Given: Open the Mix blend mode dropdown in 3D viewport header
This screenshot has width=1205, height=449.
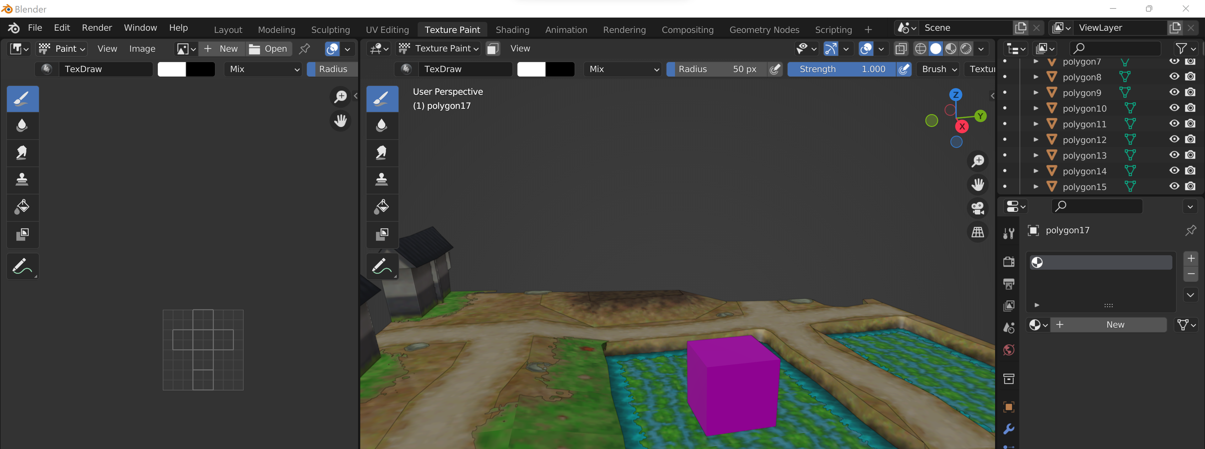Looking at the screenshot, I should pyautogui.click(x=623, y=69).
